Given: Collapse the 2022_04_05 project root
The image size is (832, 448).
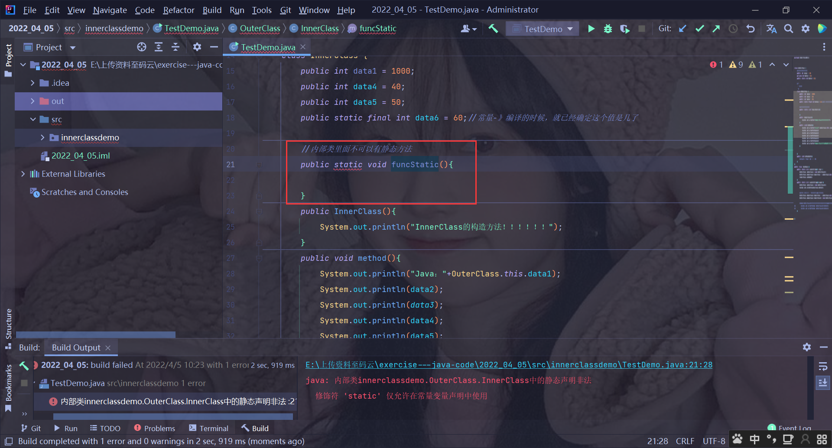Looking at the screenshot, I should [x=23, y=65].
